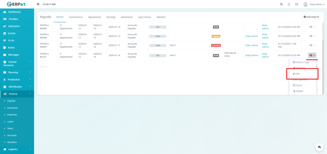Choose Clone from the actions menu
The height and width of the screenshot is (154, 327).
point(297,85)
